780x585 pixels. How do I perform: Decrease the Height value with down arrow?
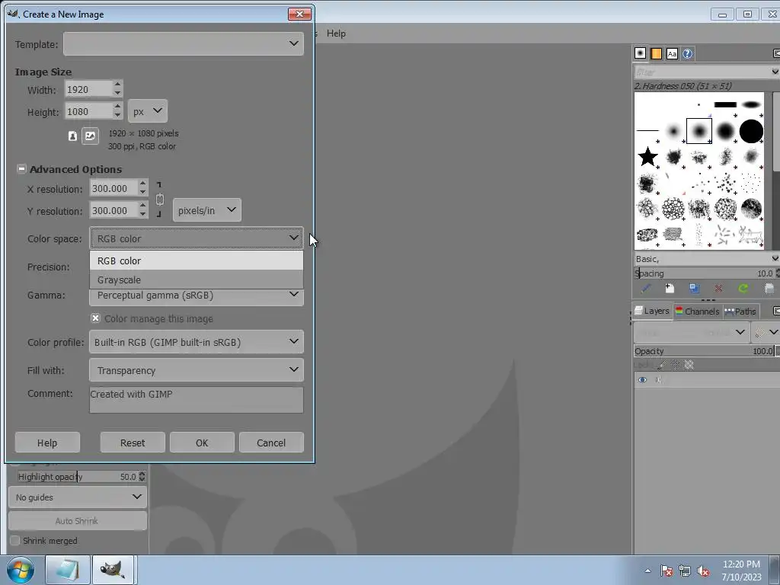tap(117, 116)
